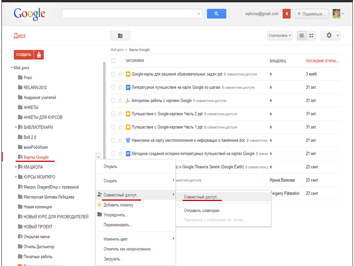Viewport: 354px width, 266px height.
Task: Click the folder icon beside Упорядочить
Action: click(x=100, y=214)
